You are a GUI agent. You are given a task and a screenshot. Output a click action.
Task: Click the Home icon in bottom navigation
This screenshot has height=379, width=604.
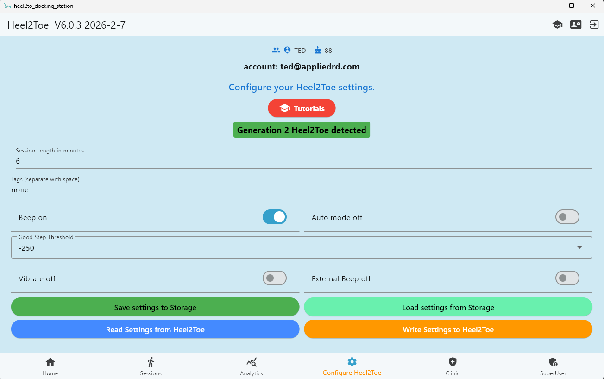pyautogui.click(x=50, y=361)
